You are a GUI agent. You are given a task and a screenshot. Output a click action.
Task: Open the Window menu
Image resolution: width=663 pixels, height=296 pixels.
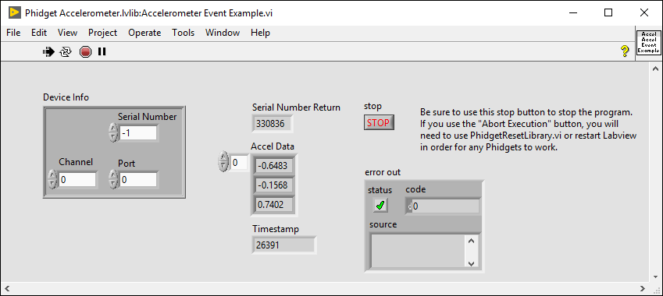coord(223,33)
